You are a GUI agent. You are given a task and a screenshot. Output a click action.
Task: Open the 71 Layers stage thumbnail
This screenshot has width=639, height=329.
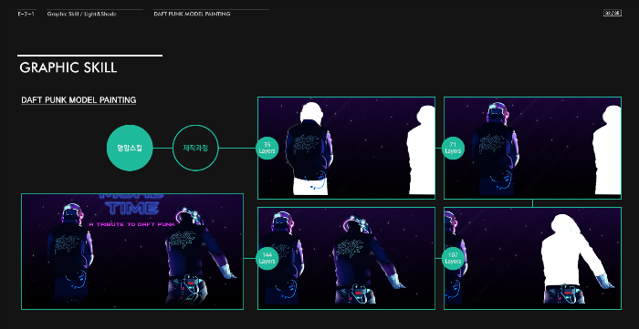[x=532, y=148]
